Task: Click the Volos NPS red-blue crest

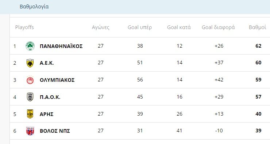Action: pyautogui.click(x=30, y=131)
